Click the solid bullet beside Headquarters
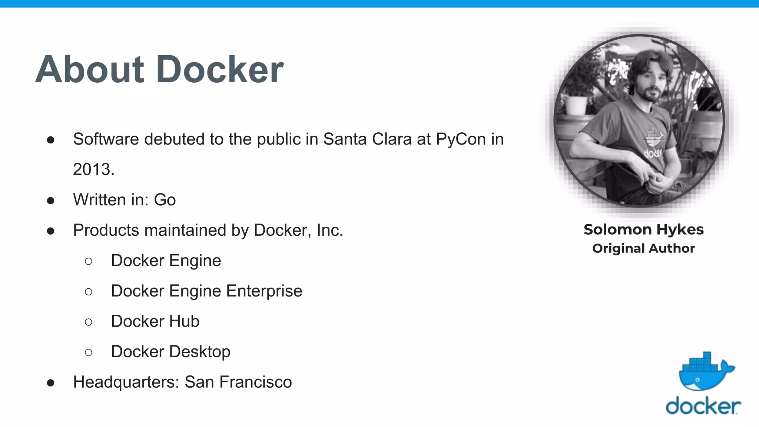The height and width of the screenshot is (427, 759). (x=51, y=383)
